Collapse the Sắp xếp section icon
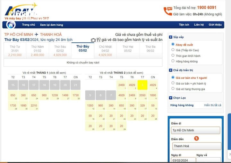This screenshot has width=231, height=163. [x=171, y=37]
